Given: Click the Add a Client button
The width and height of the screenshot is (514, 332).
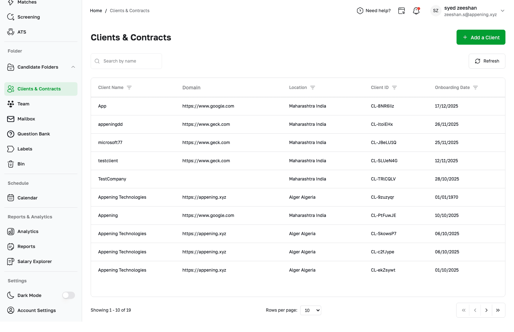Looking at the screenshot, I should (481, 37).
